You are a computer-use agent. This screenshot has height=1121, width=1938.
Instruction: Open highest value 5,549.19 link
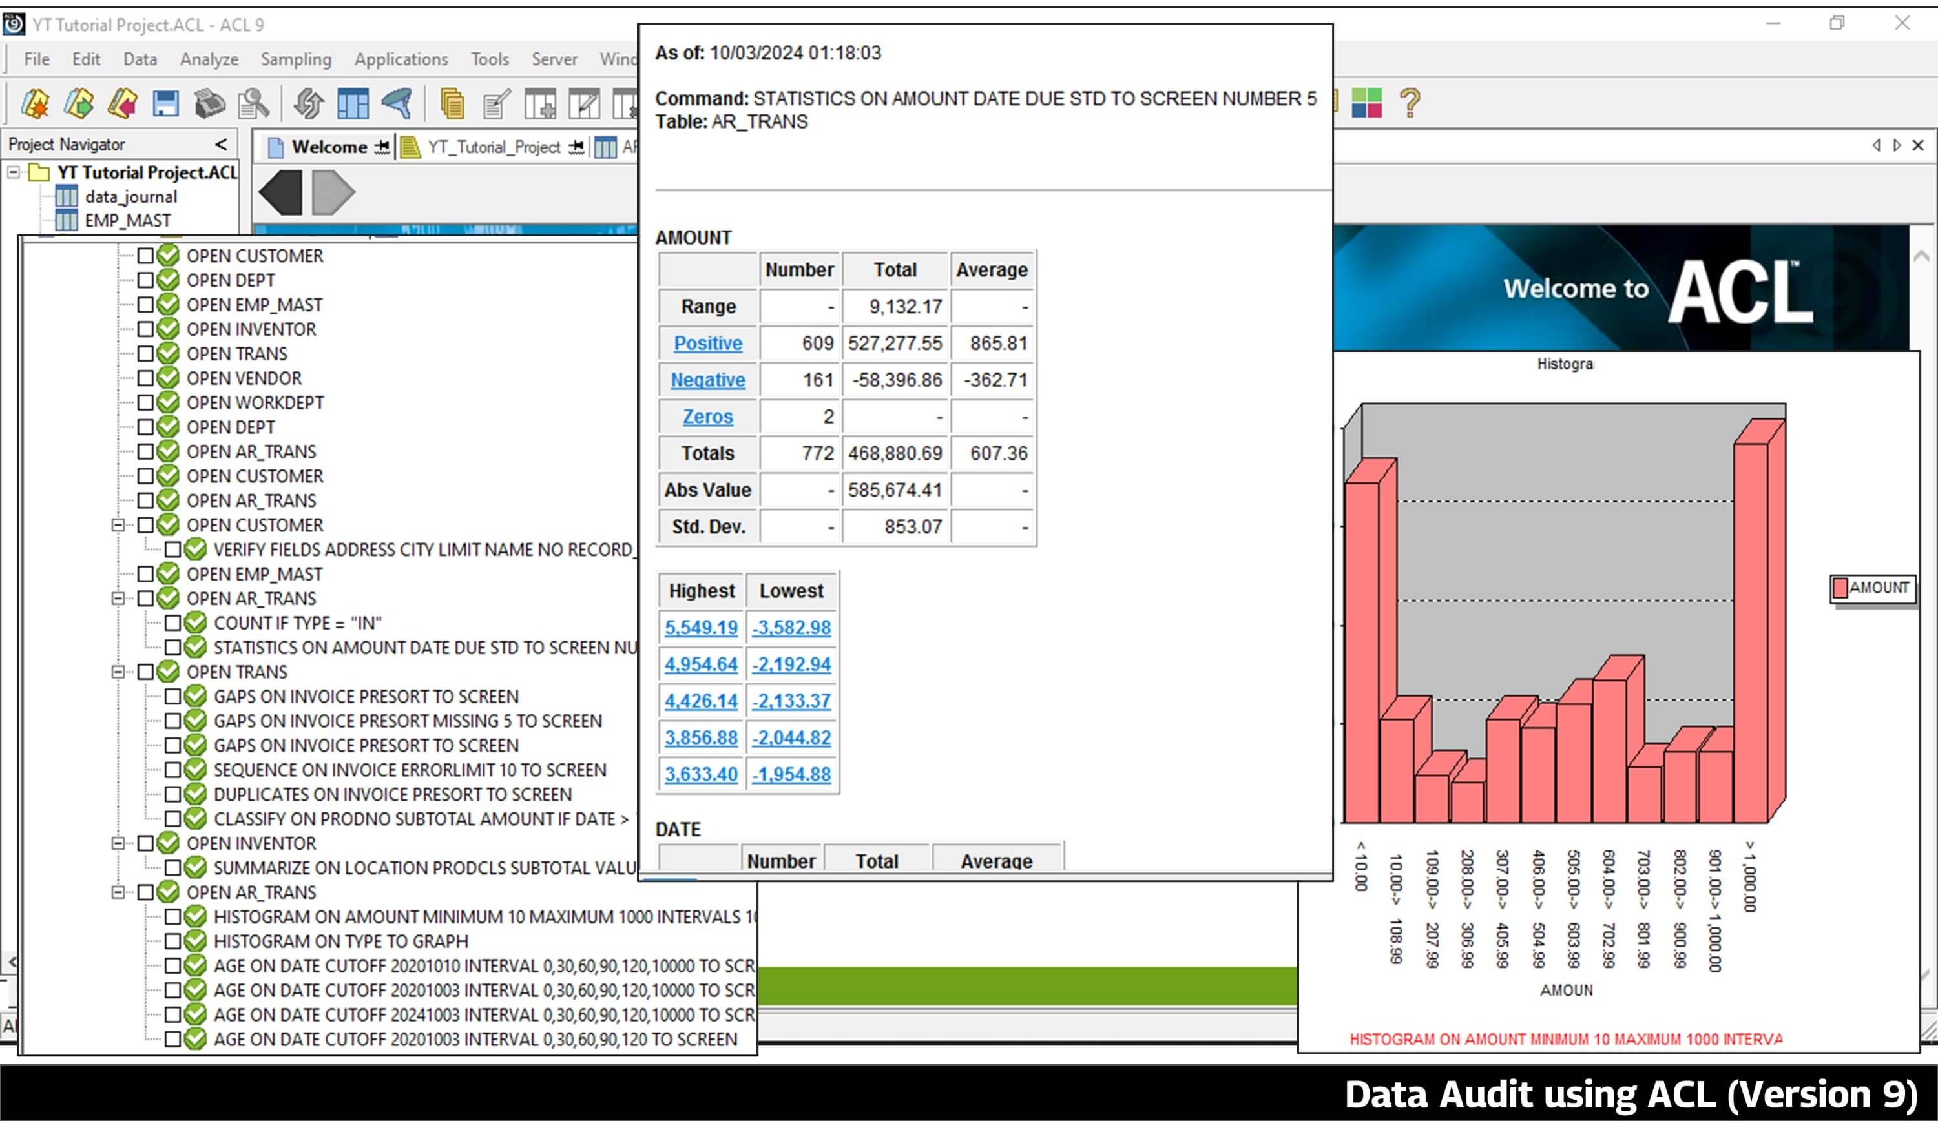(701, 628)
